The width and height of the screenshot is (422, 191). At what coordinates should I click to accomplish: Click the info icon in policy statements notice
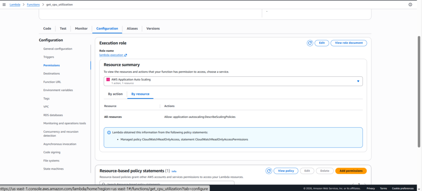click(x=109, y=133)
